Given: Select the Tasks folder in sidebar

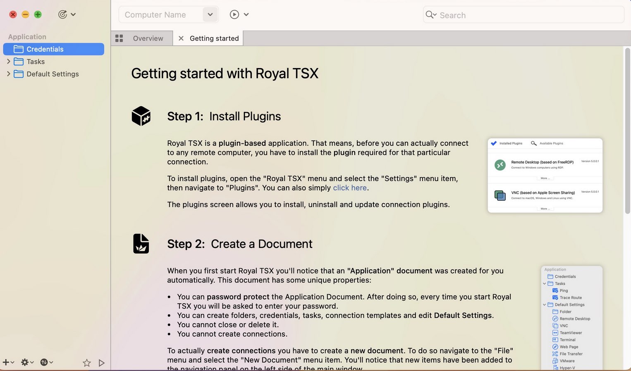Looking at the screenshot, I should click(54, 62).
